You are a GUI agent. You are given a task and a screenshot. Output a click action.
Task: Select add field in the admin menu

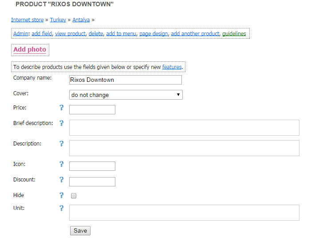coord(42,34)
